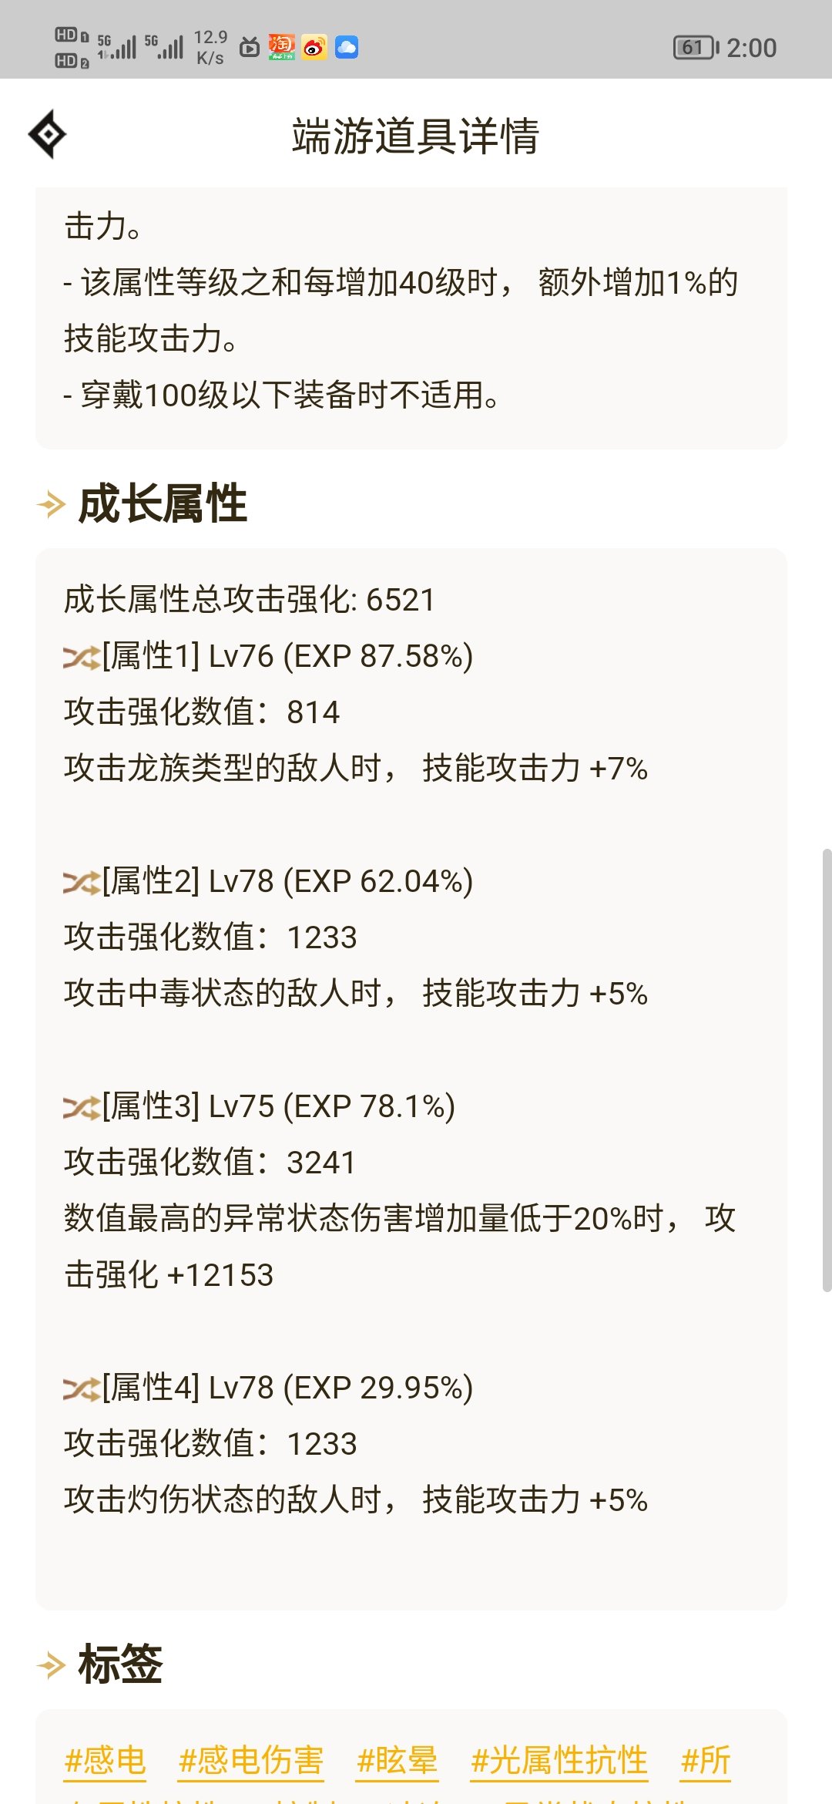Tap the cloud app notification icon
832x1804 pixels.
(347, 48)
